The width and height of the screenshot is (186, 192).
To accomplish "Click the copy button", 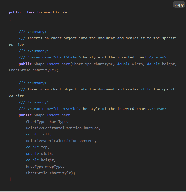I will [179, 4].
